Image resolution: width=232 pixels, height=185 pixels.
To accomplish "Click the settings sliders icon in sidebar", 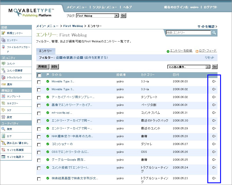I will (x=3, y=117).
